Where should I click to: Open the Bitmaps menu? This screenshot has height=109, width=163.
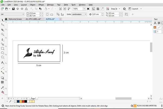(x=50, y=5)
